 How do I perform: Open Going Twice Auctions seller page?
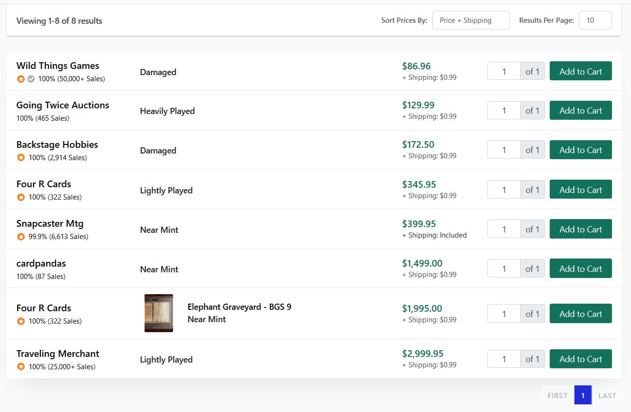tap(63, 105)
